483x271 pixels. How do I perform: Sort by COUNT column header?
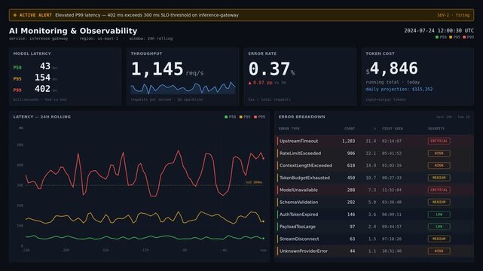(350, 129)
